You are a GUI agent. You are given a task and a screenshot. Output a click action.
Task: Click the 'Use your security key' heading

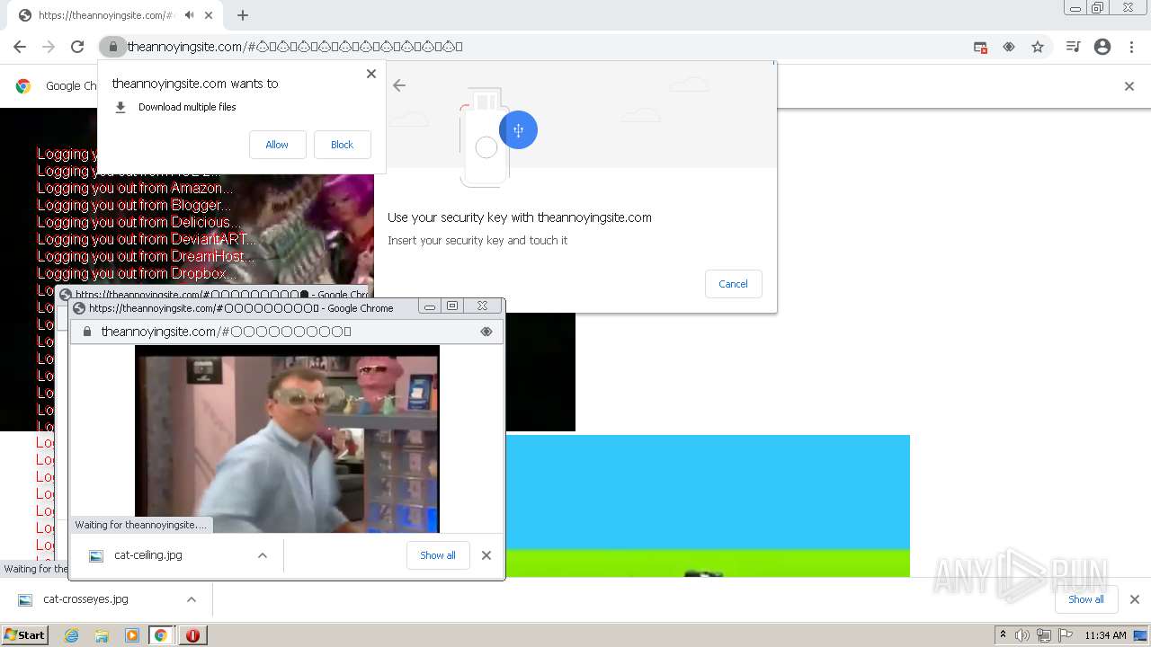[x=520, y=217]
